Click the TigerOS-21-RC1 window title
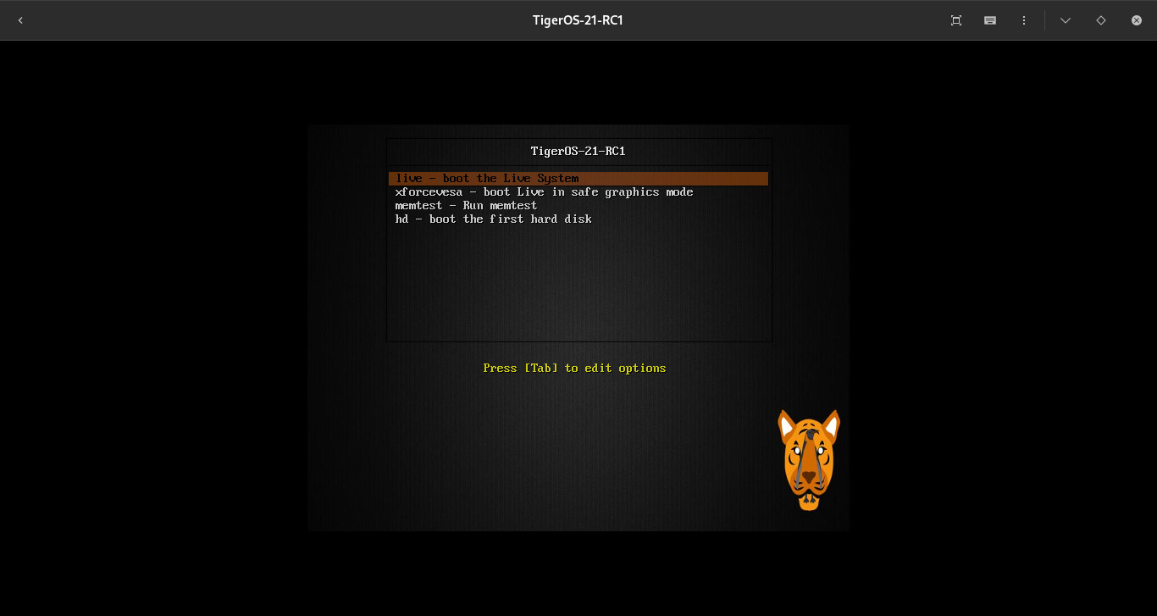 coord(578,20)
